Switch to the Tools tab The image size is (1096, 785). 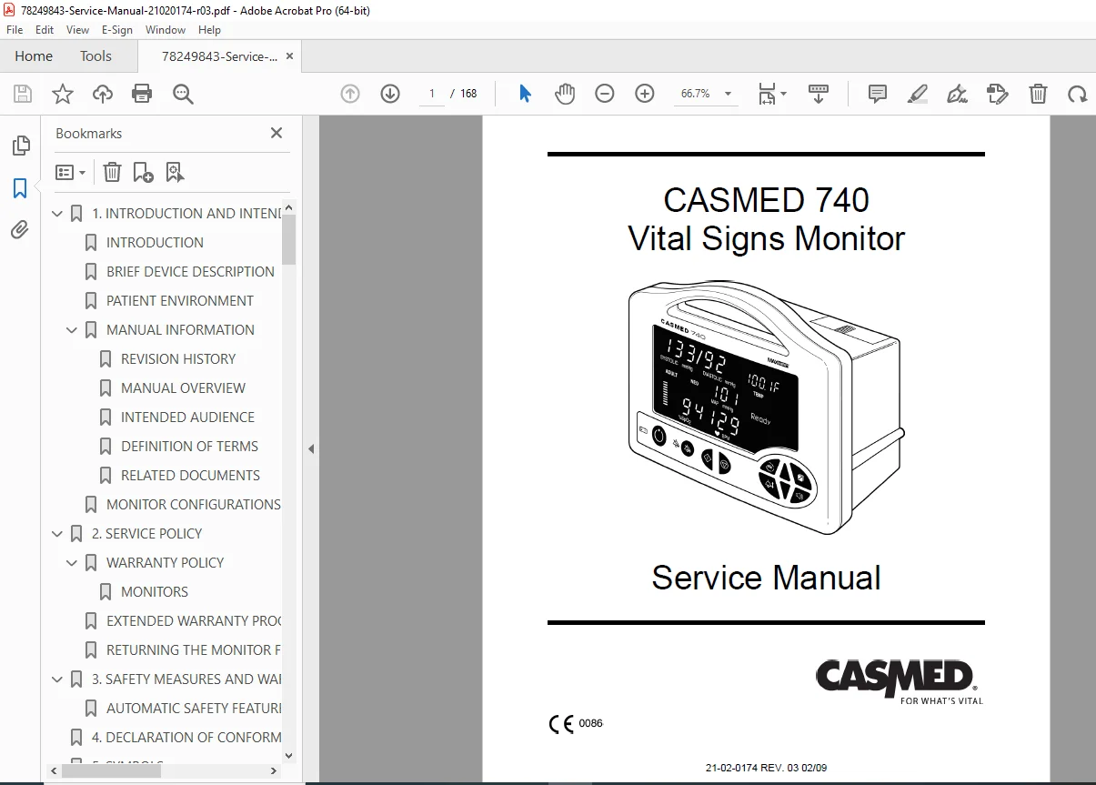tap(96, 56)
